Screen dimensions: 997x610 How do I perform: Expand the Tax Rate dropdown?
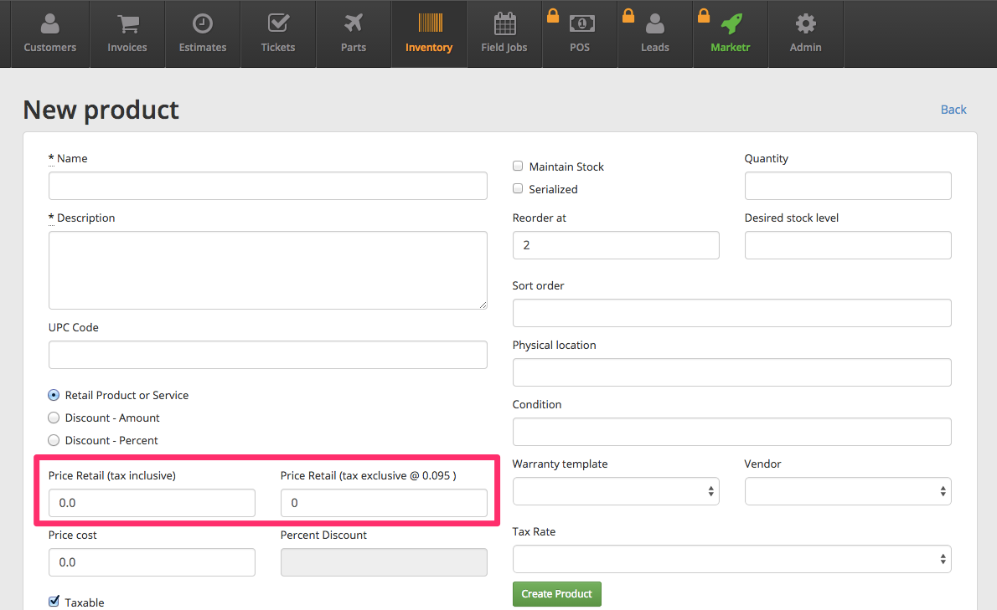click(731, 559)
